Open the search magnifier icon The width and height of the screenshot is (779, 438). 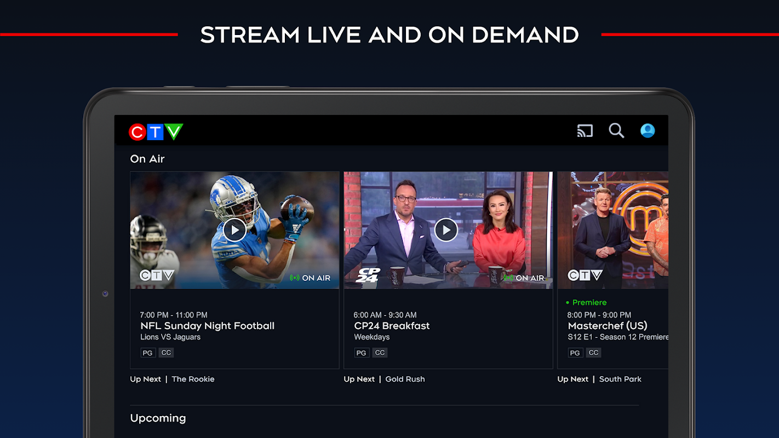[x=616, y=131]
